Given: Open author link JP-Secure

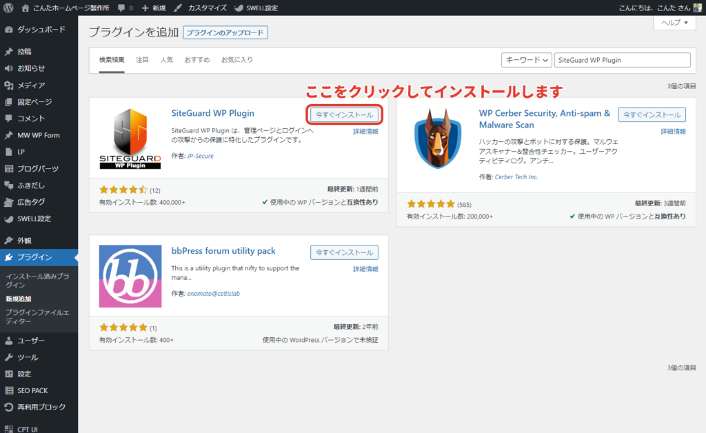Looking at the screenshot, I should (201, 156).
